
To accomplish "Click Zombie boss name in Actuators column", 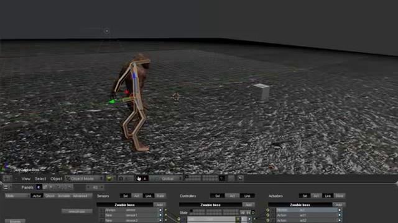I will pyautogui.click(x=300, y=205).
